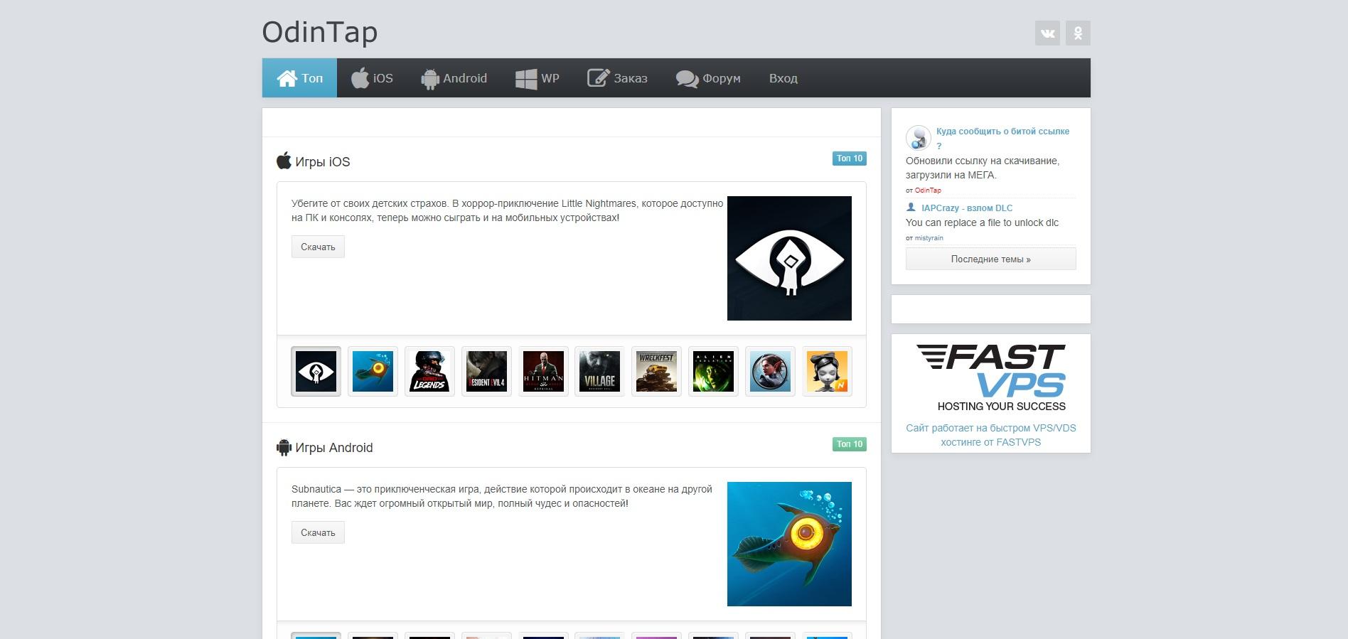1348x639 pixels.
Task: Open the IAPCrazy - взлом DLC topic
Action: pos(967,208)
